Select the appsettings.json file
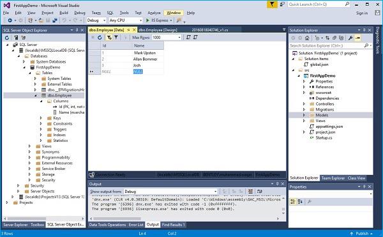 329,126
